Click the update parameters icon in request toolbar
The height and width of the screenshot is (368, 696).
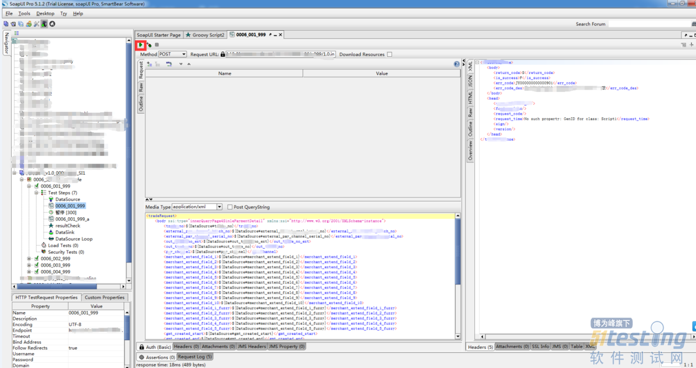[169, 64]
